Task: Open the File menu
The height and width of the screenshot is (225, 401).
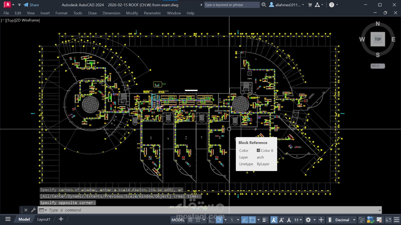Action: coord(6,13)
